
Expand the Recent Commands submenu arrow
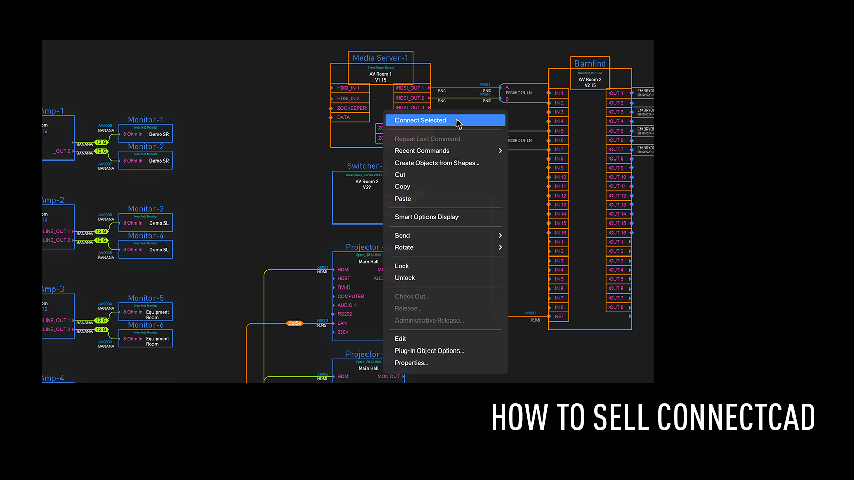click(x=500, y=151)
